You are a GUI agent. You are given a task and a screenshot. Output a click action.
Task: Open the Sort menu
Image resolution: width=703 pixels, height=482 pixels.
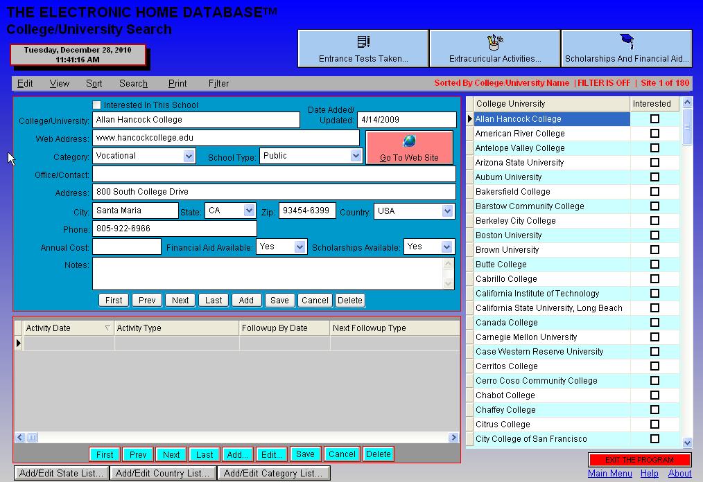(x=94, y=83)
